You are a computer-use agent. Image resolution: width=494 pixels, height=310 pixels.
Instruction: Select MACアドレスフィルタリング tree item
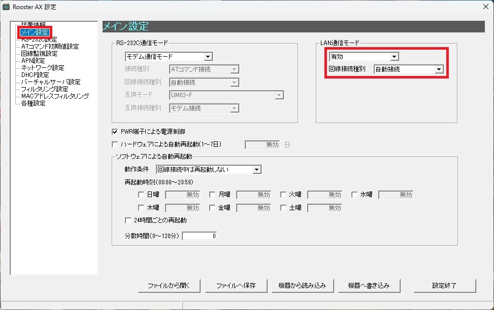point(55,96)
